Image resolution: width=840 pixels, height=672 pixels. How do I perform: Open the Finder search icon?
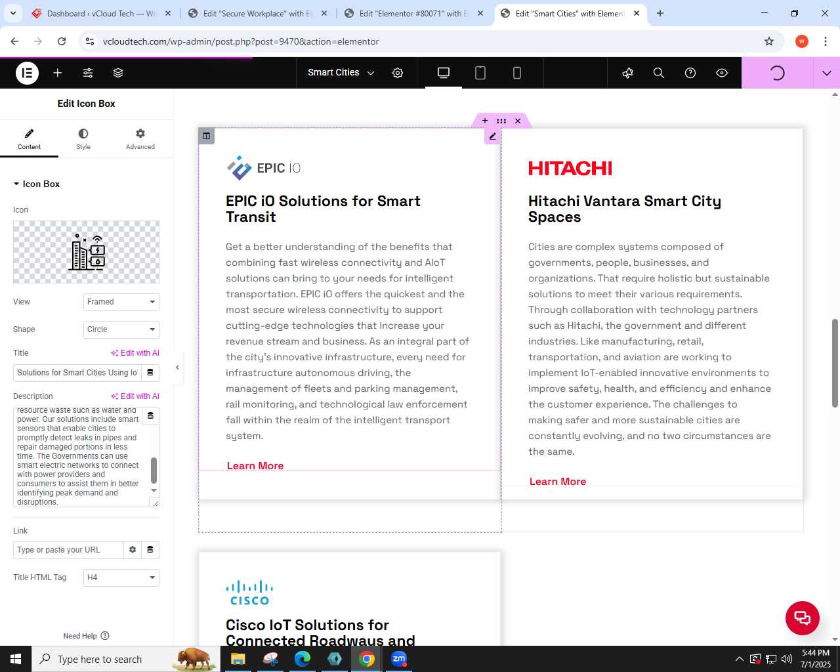[659, 73]
